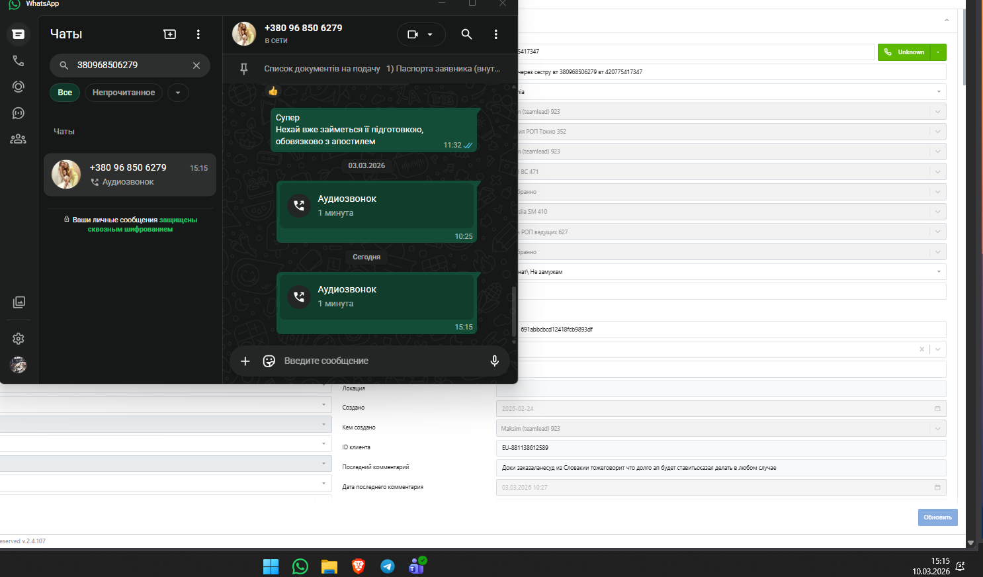Open the Windows Start menu

click(x=271, y=566)
